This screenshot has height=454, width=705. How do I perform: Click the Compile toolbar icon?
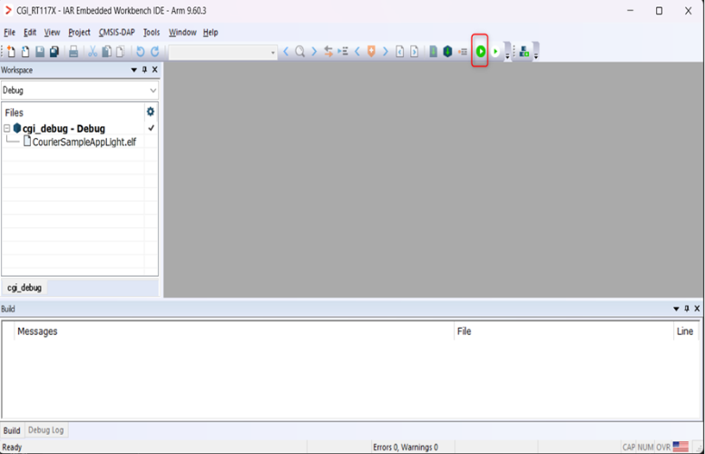[x=434, y=52]
